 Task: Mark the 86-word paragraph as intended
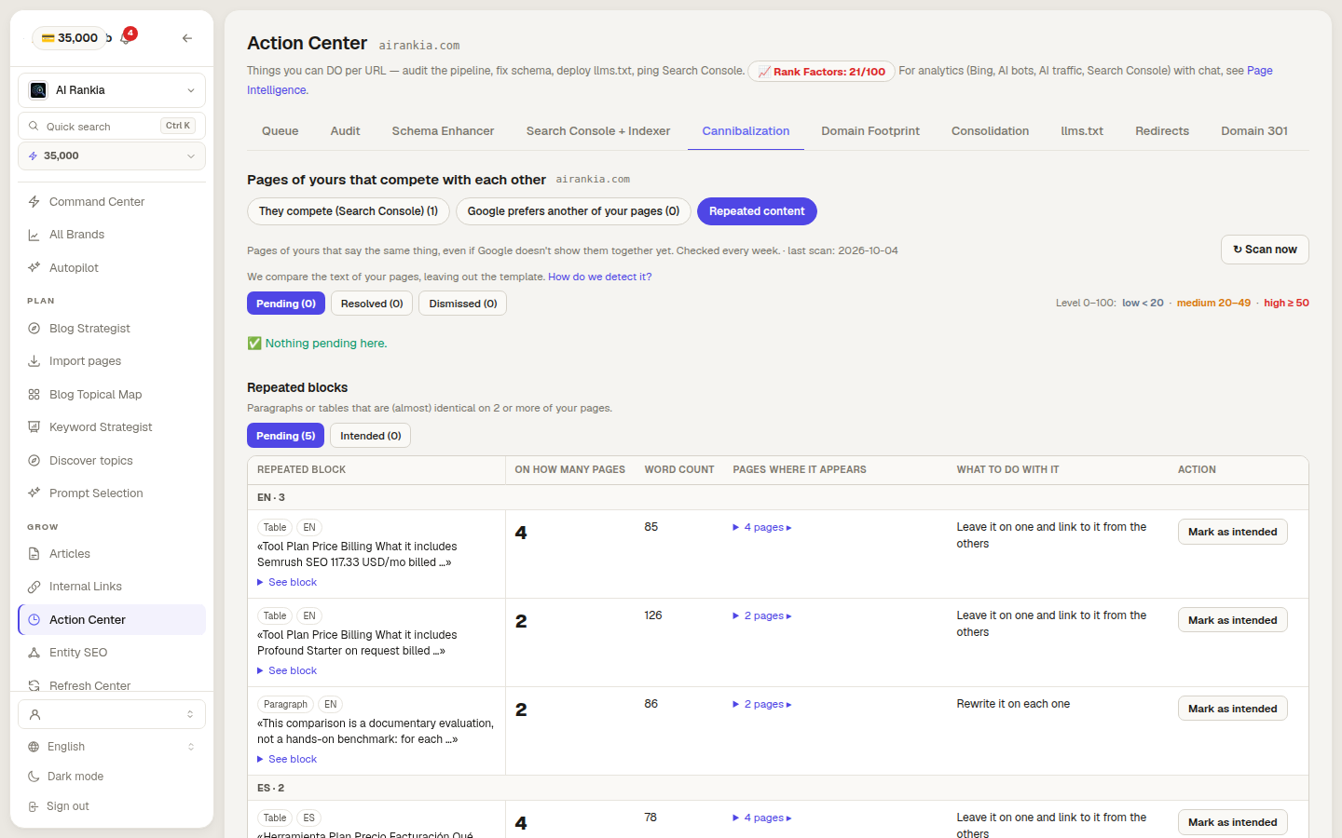[x=1232, y=709]
